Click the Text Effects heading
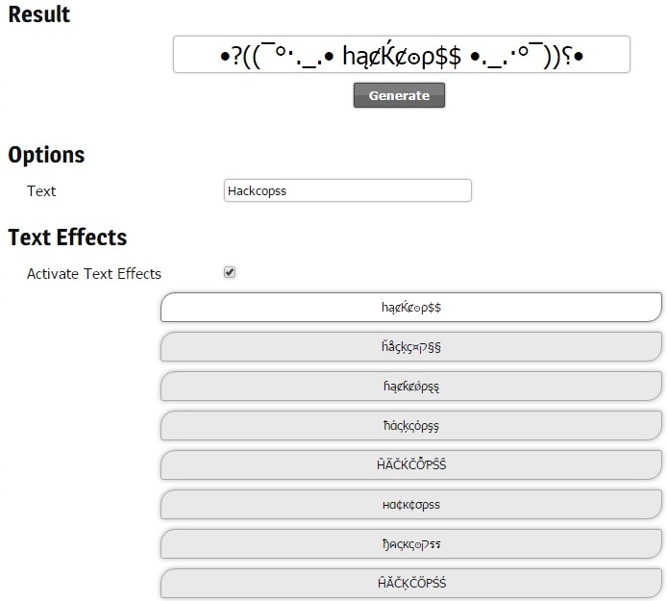Viewport: 667px width, 601px height. point(67,238)
